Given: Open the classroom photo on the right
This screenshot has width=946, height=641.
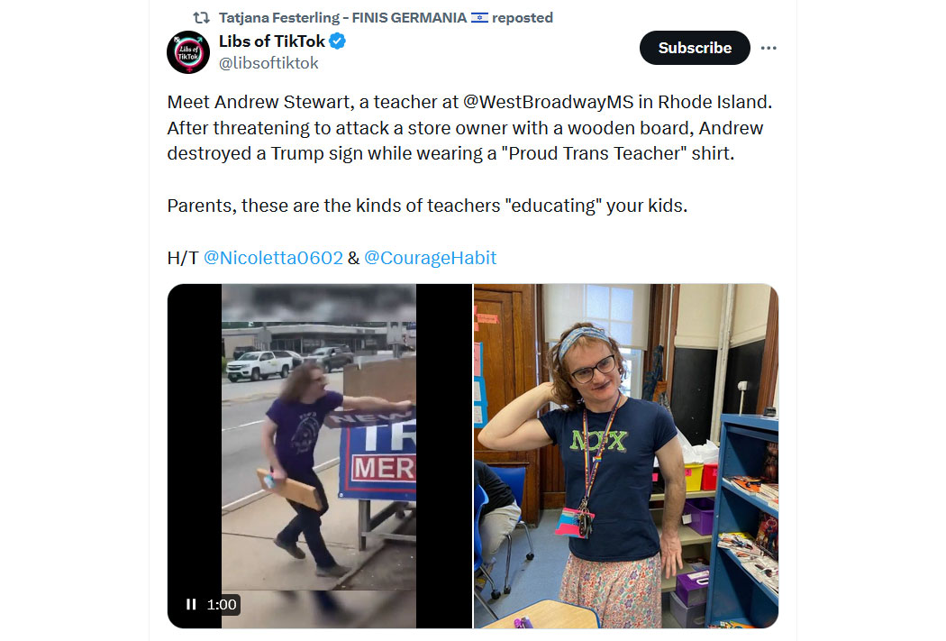Looking at the screenshot, I should click(x=626, y=455).
